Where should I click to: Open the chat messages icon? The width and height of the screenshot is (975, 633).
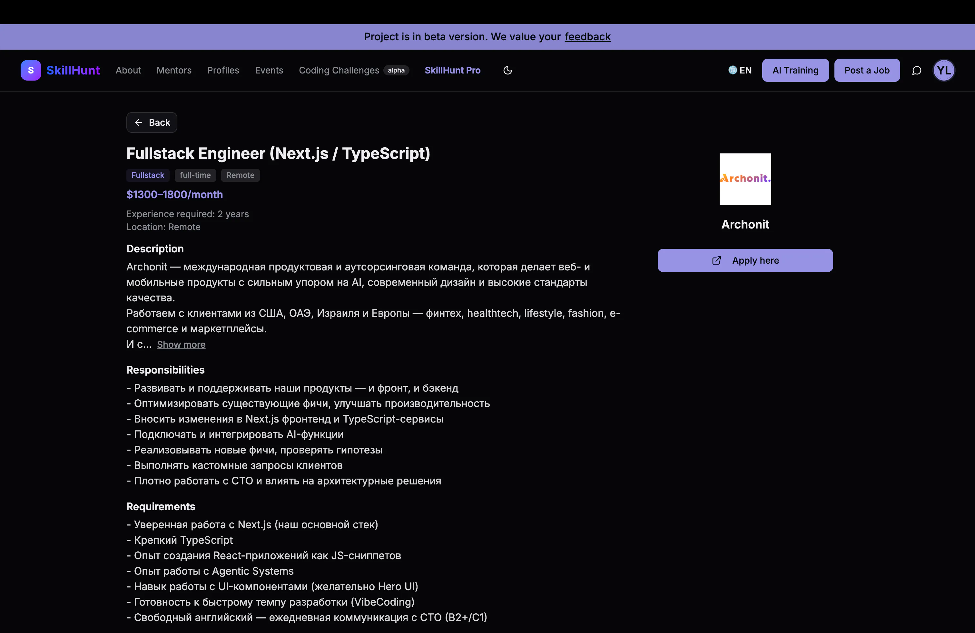point(916,71)
